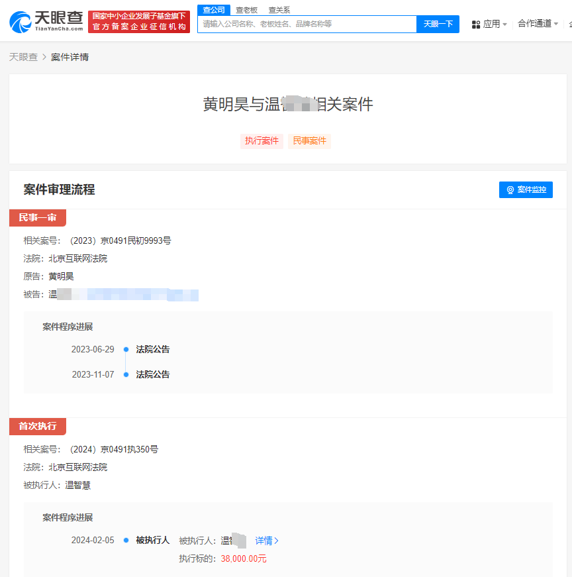Click the 执行案件 orange tag
The width and height of the screenshot is (572, 577).
pos(262,141)
